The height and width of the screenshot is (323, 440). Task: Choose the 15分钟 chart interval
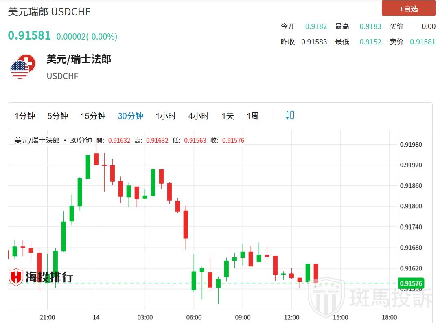pos(93,116)
